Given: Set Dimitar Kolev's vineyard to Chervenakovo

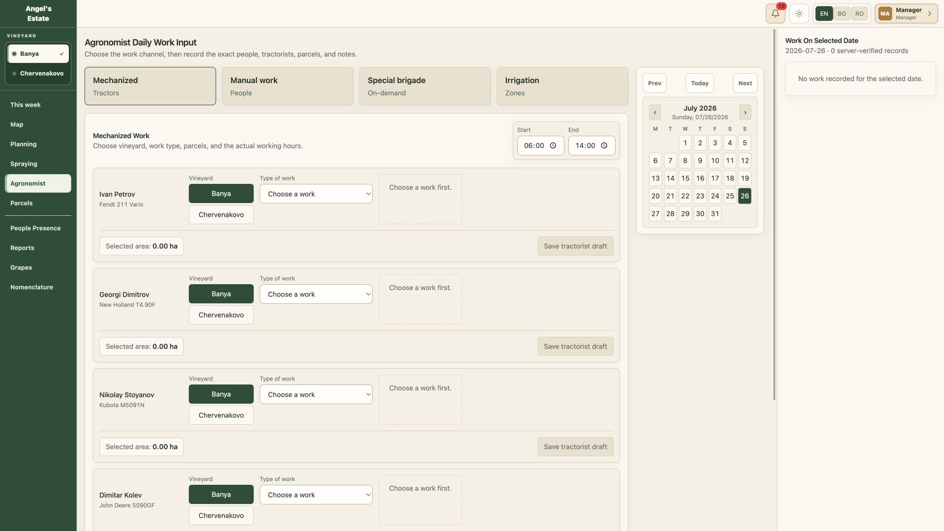Looking at the screenshot, I should click(221, 516).
